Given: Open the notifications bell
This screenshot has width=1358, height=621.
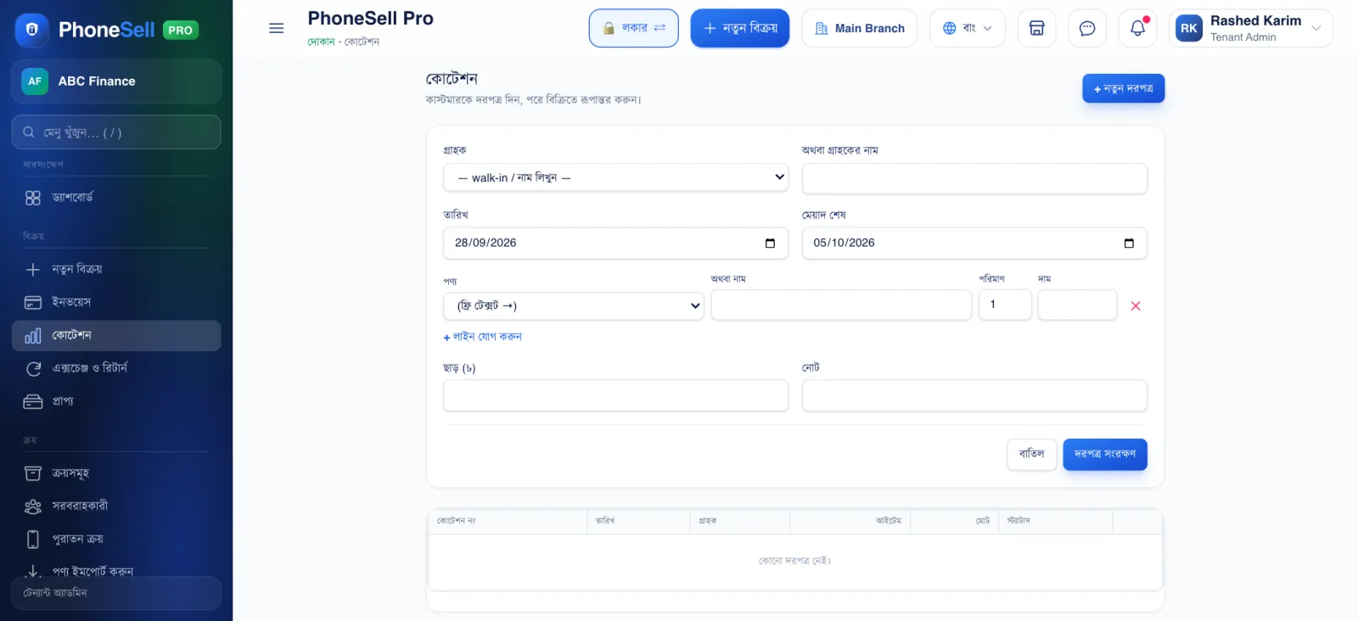Looking at the screenshot, I should coord(1138,28).
